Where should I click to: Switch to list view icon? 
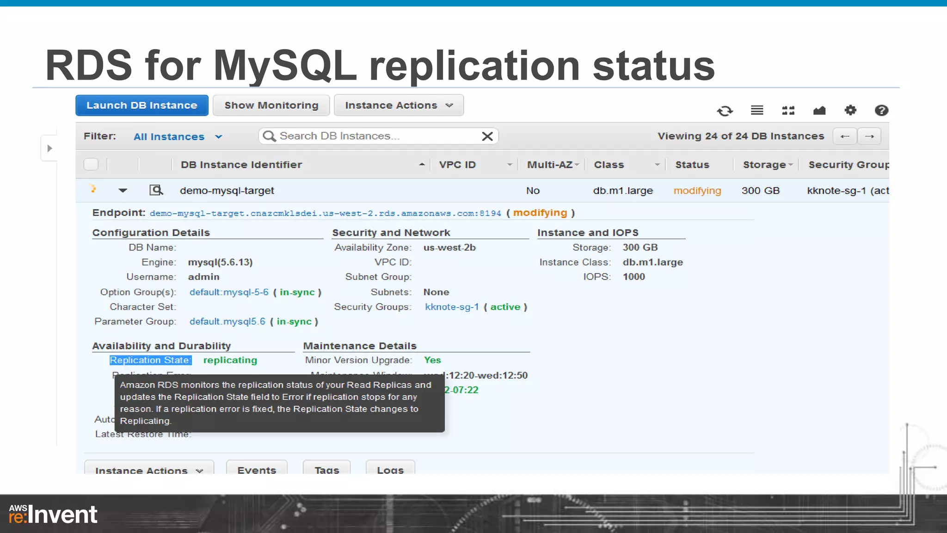[757, 110]
